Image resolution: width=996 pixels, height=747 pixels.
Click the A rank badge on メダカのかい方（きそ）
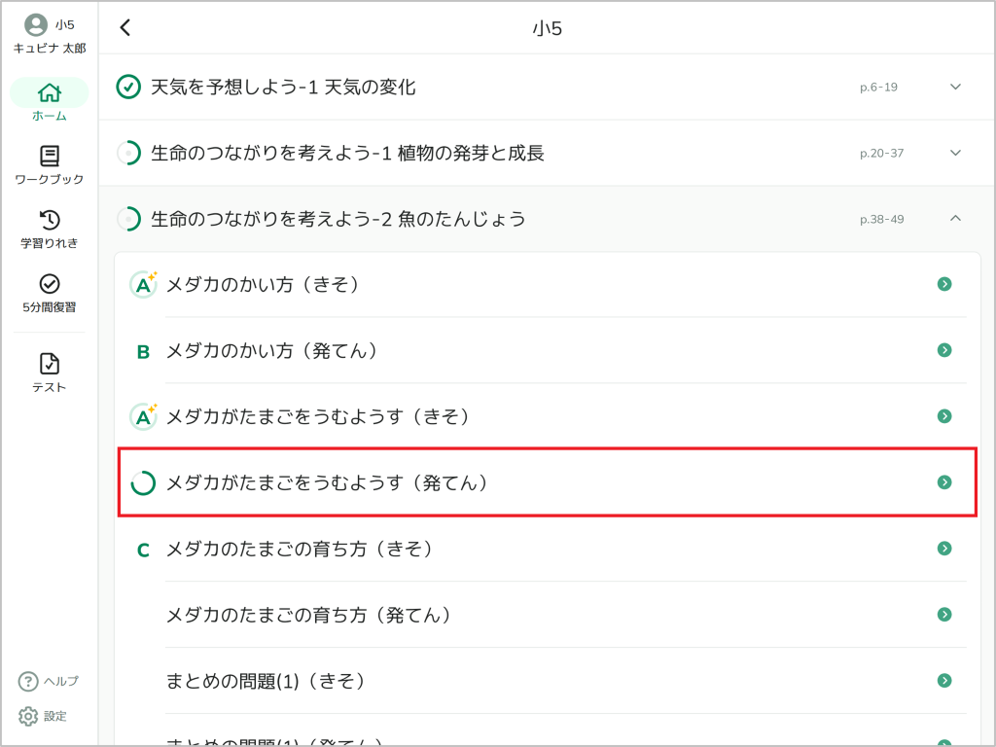(x=143, y=284)
